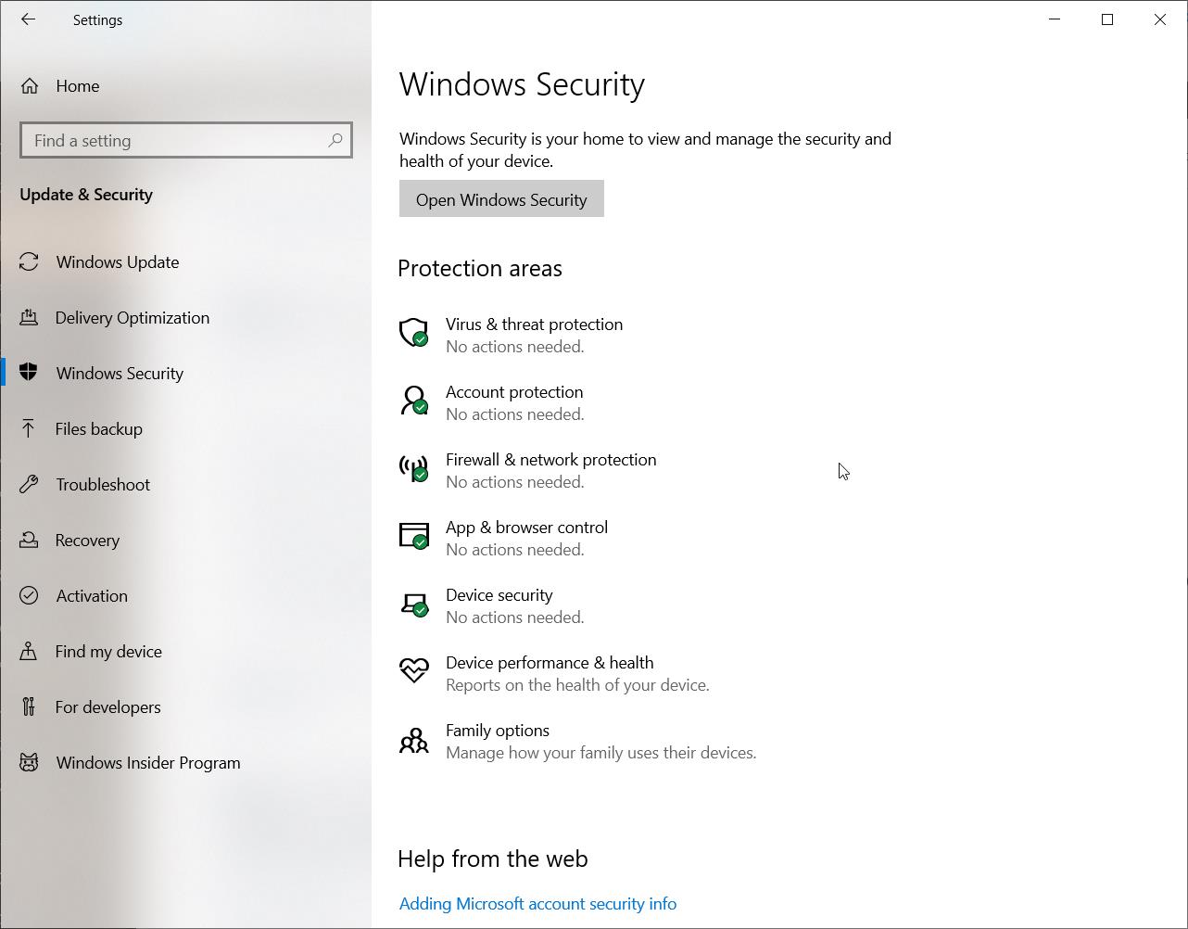Open the Adding Microsoft account security info link
This screenshot has height=929, width=1188.
click(537, 903)
